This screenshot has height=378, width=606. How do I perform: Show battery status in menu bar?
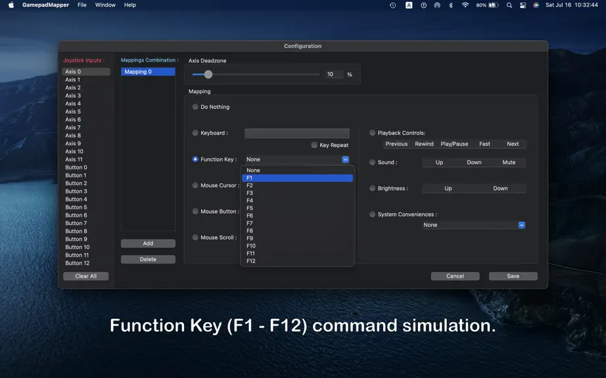pos(487,5)
